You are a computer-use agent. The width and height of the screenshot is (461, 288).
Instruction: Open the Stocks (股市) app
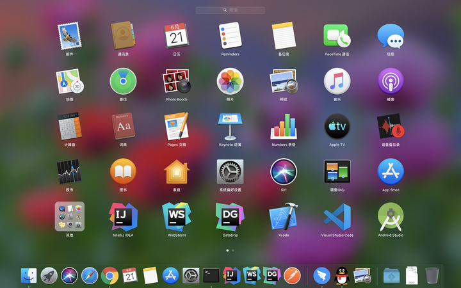(x=69, y=172)
